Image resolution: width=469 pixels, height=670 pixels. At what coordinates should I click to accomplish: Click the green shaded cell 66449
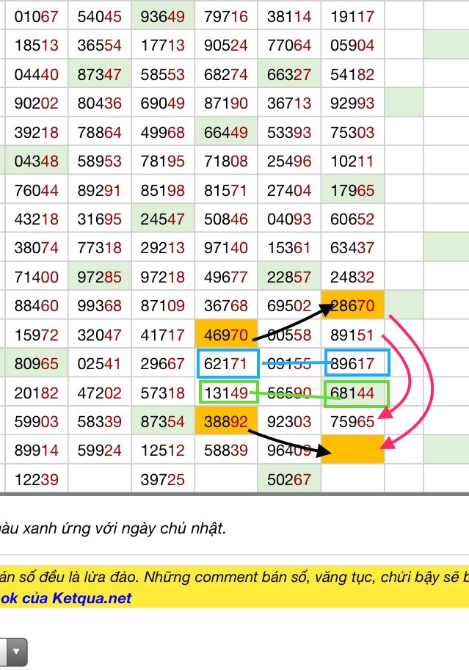[226, 133]
